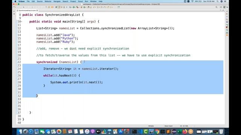
Task: Click the Spotlight search icon in menu bar
Action: click(x=218, y=1)
